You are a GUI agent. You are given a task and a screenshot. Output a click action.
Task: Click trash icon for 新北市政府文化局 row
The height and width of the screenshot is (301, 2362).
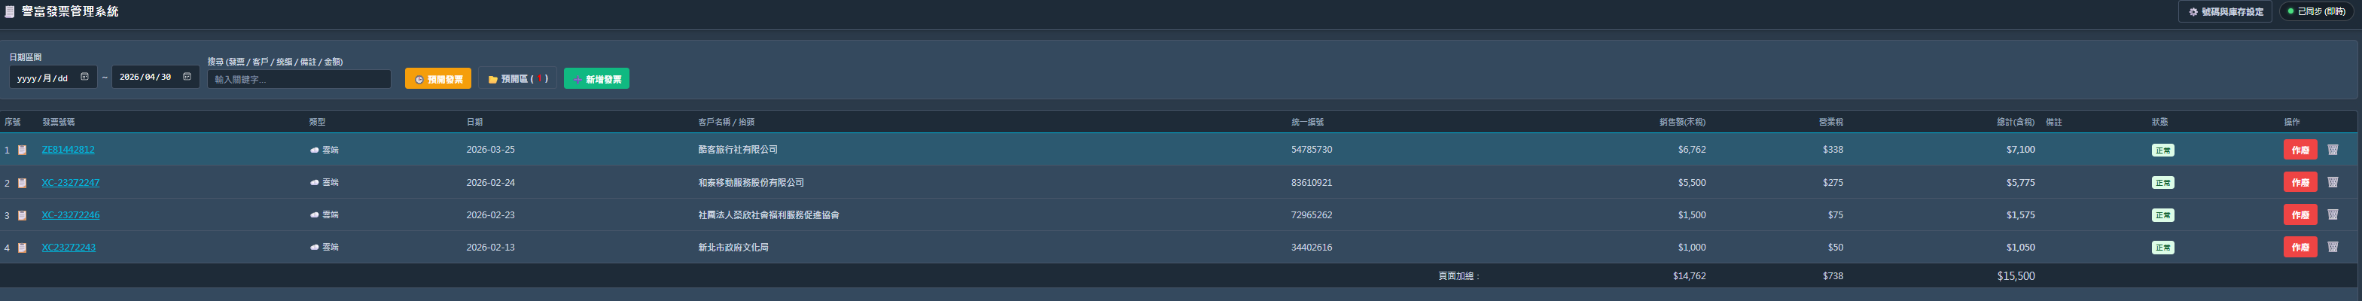[2333, 247]
